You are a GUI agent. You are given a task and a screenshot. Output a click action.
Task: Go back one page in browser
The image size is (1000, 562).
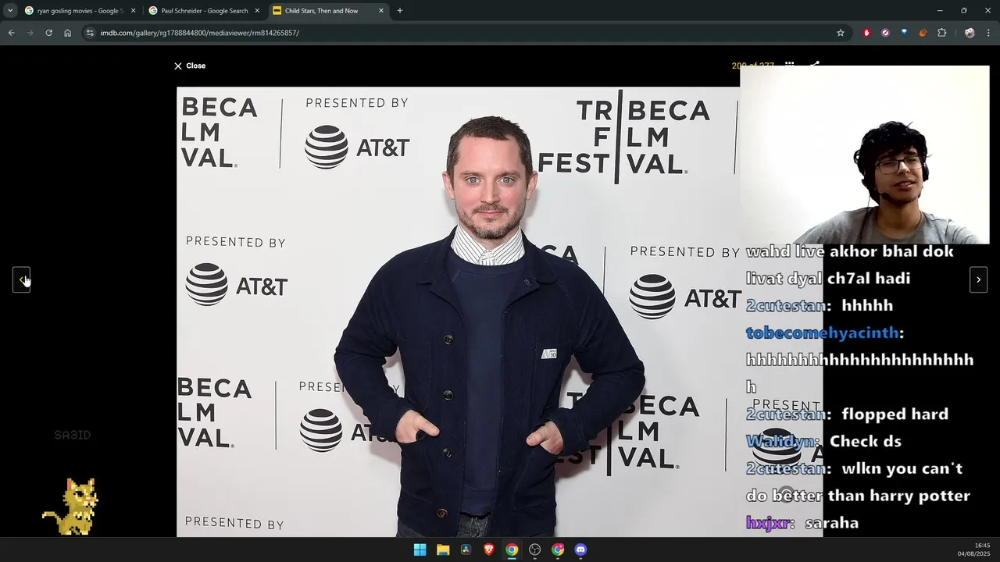pyautogui.click(x=11, y=33)
